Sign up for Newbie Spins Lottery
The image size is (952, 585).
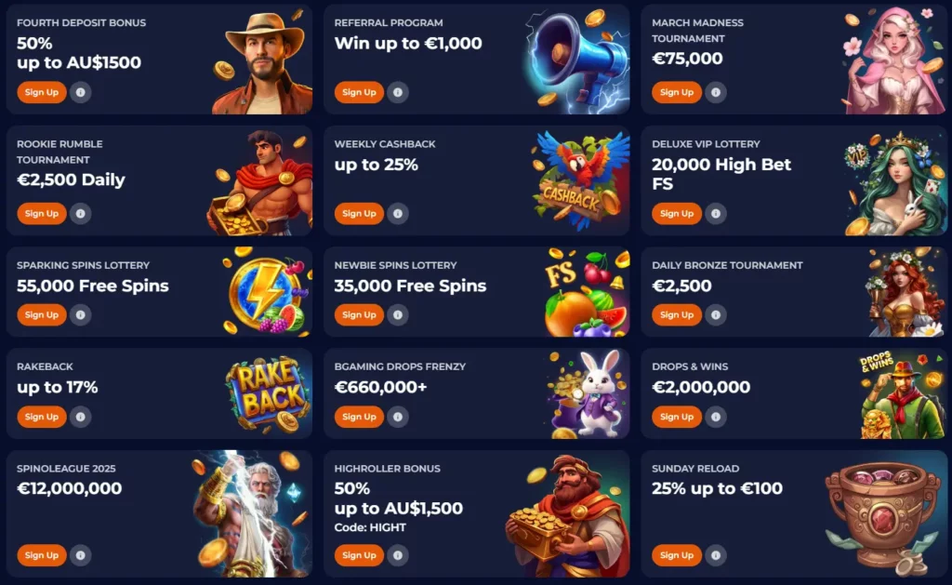360,314
